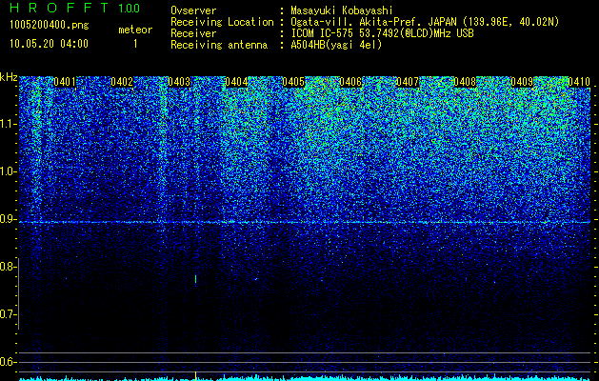Viewport: 599px width, 381px height.
Task: Click the 0402 time marker
Action: tap(122, 82)
